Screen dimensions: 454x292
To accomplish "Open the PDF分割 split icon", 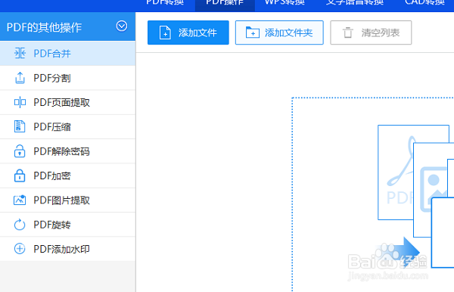I will pyautogui.click(x=20, y=78).
